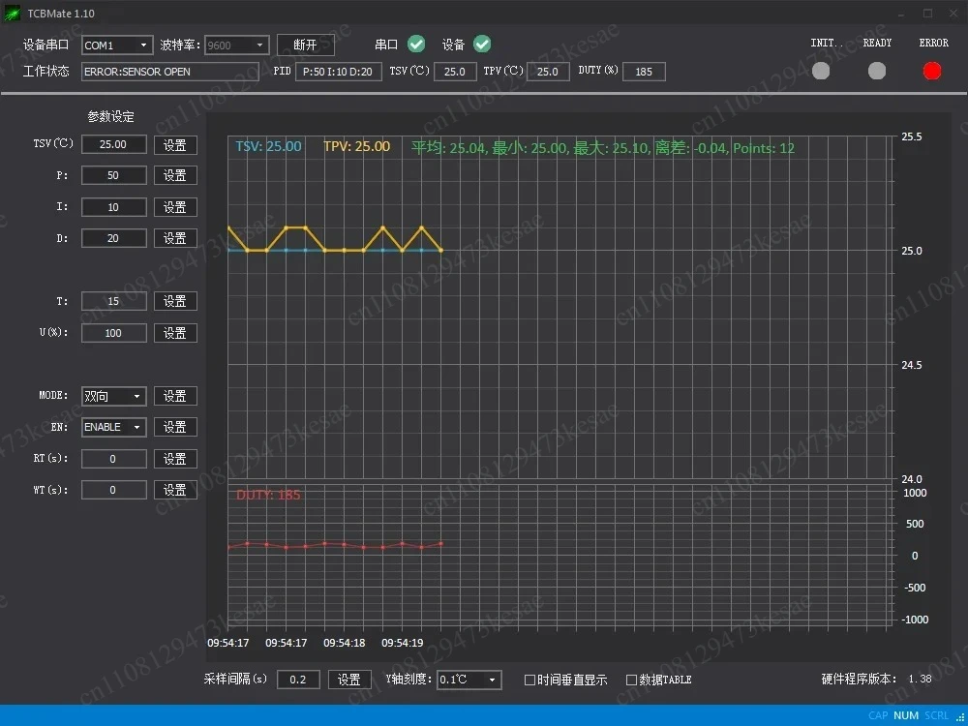968x726 pixels.
Task: Apply the TSV(℃) value with its 设置 button
Action: (175, 145)
